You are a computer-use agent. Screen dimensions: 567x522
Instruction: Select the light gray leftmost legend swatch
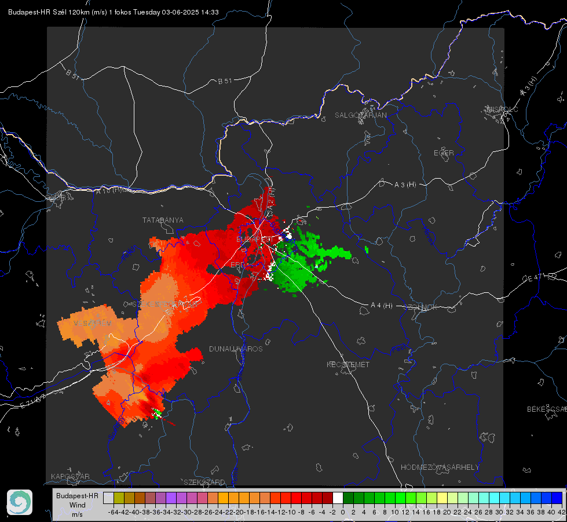point(108,498)
